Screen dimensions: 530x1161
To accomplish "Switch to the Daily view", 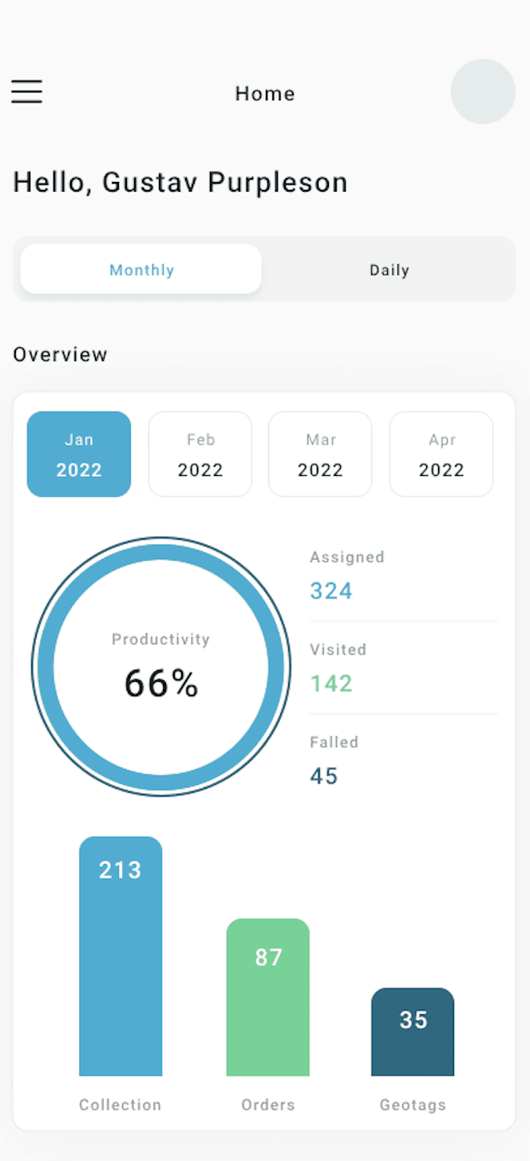I will (389, 270).
